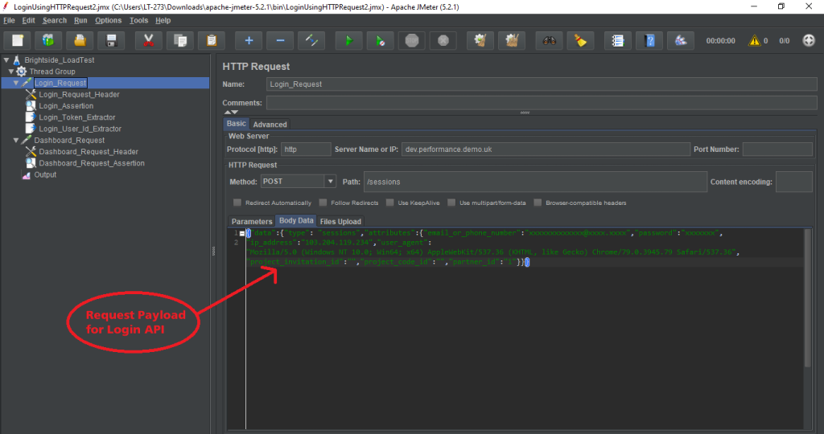824x434 pixels.
Task: Open the Help question-mark toolbar icon
Action: (x=650, y=40)
